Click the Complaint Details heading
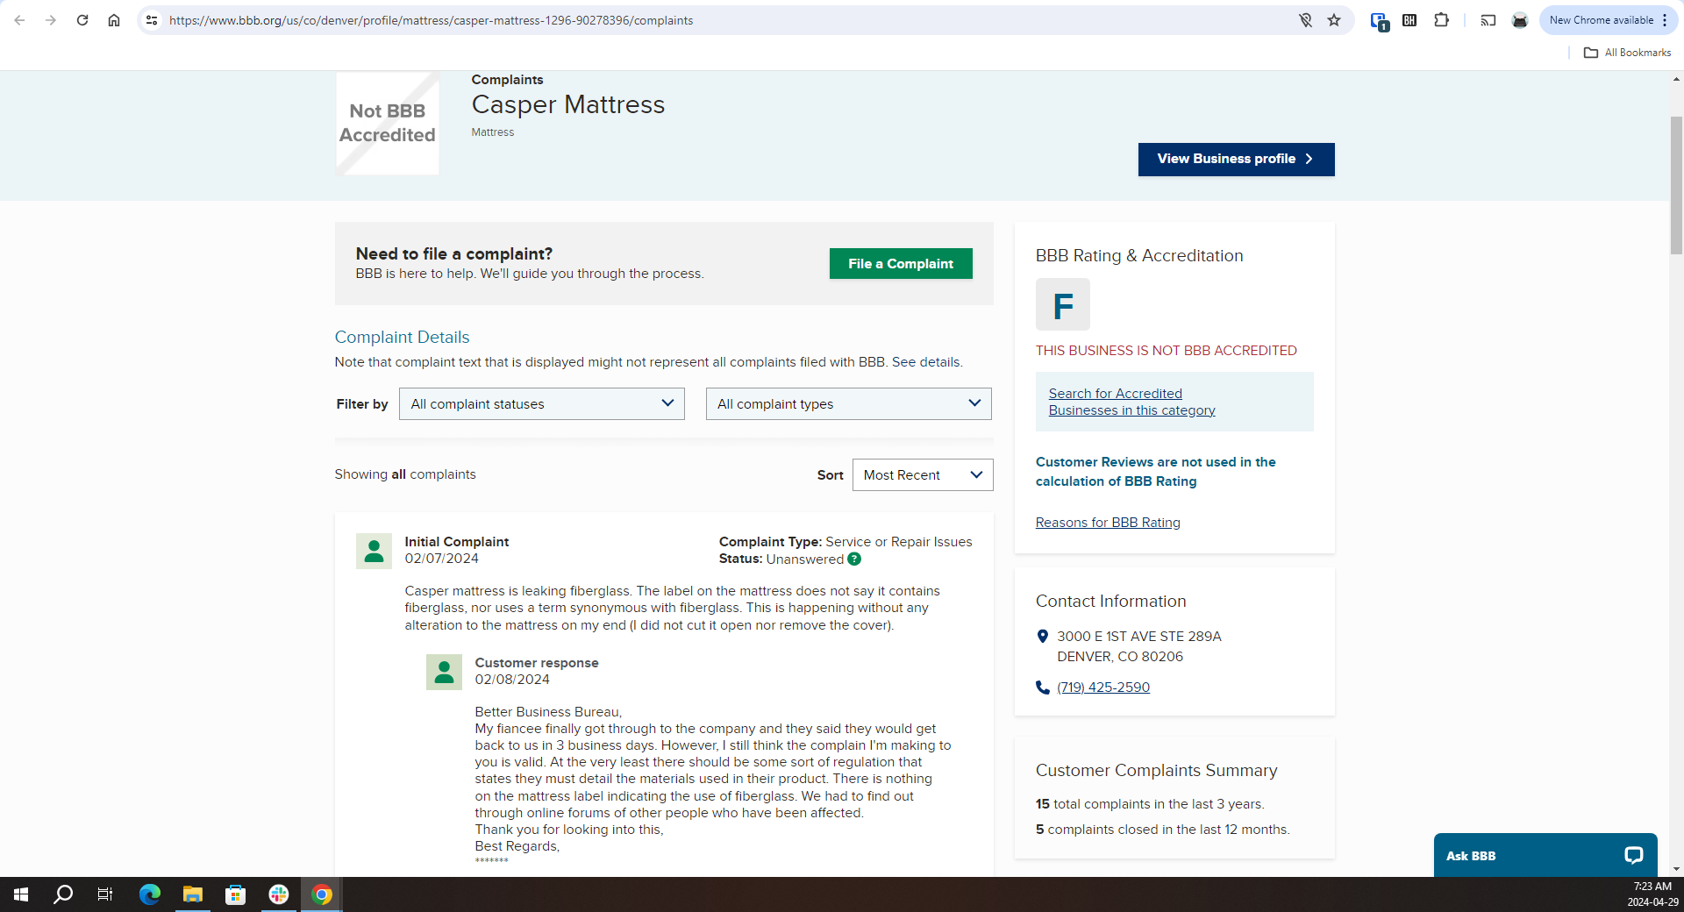This screenshot has width=1684, height=912. 402,337
